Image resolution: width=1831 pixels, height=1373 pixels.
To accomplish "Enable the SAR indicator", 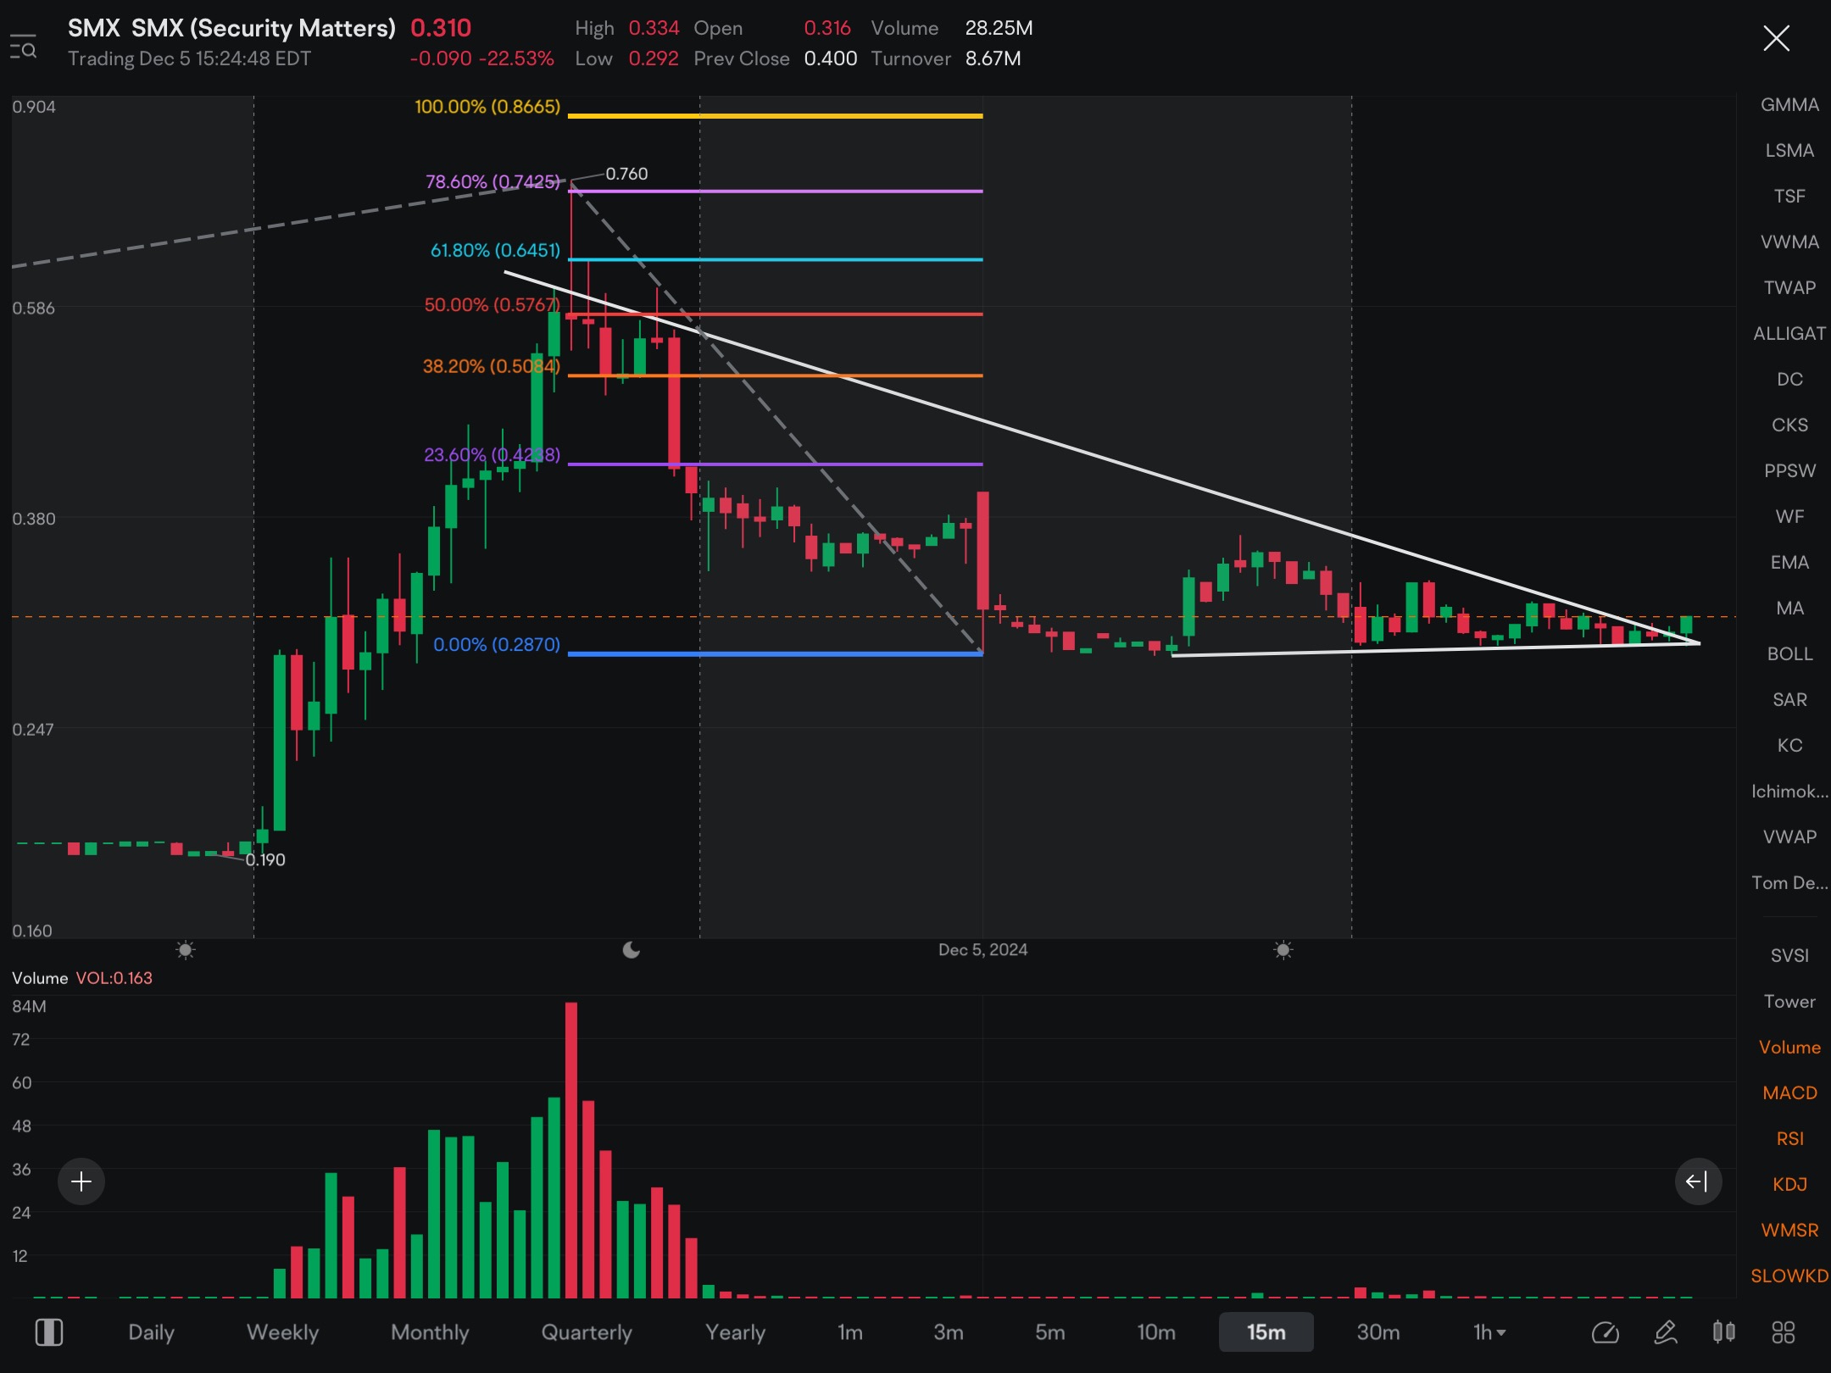I will point(1789,700).
